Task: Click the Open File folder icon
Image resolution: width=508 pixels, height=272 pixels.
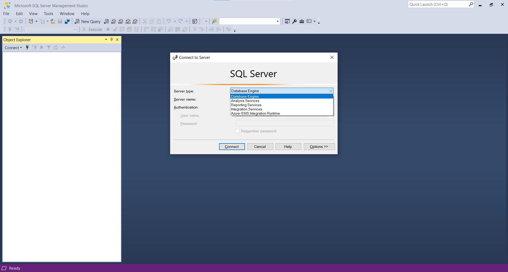Action: click(x=53, y=21)
